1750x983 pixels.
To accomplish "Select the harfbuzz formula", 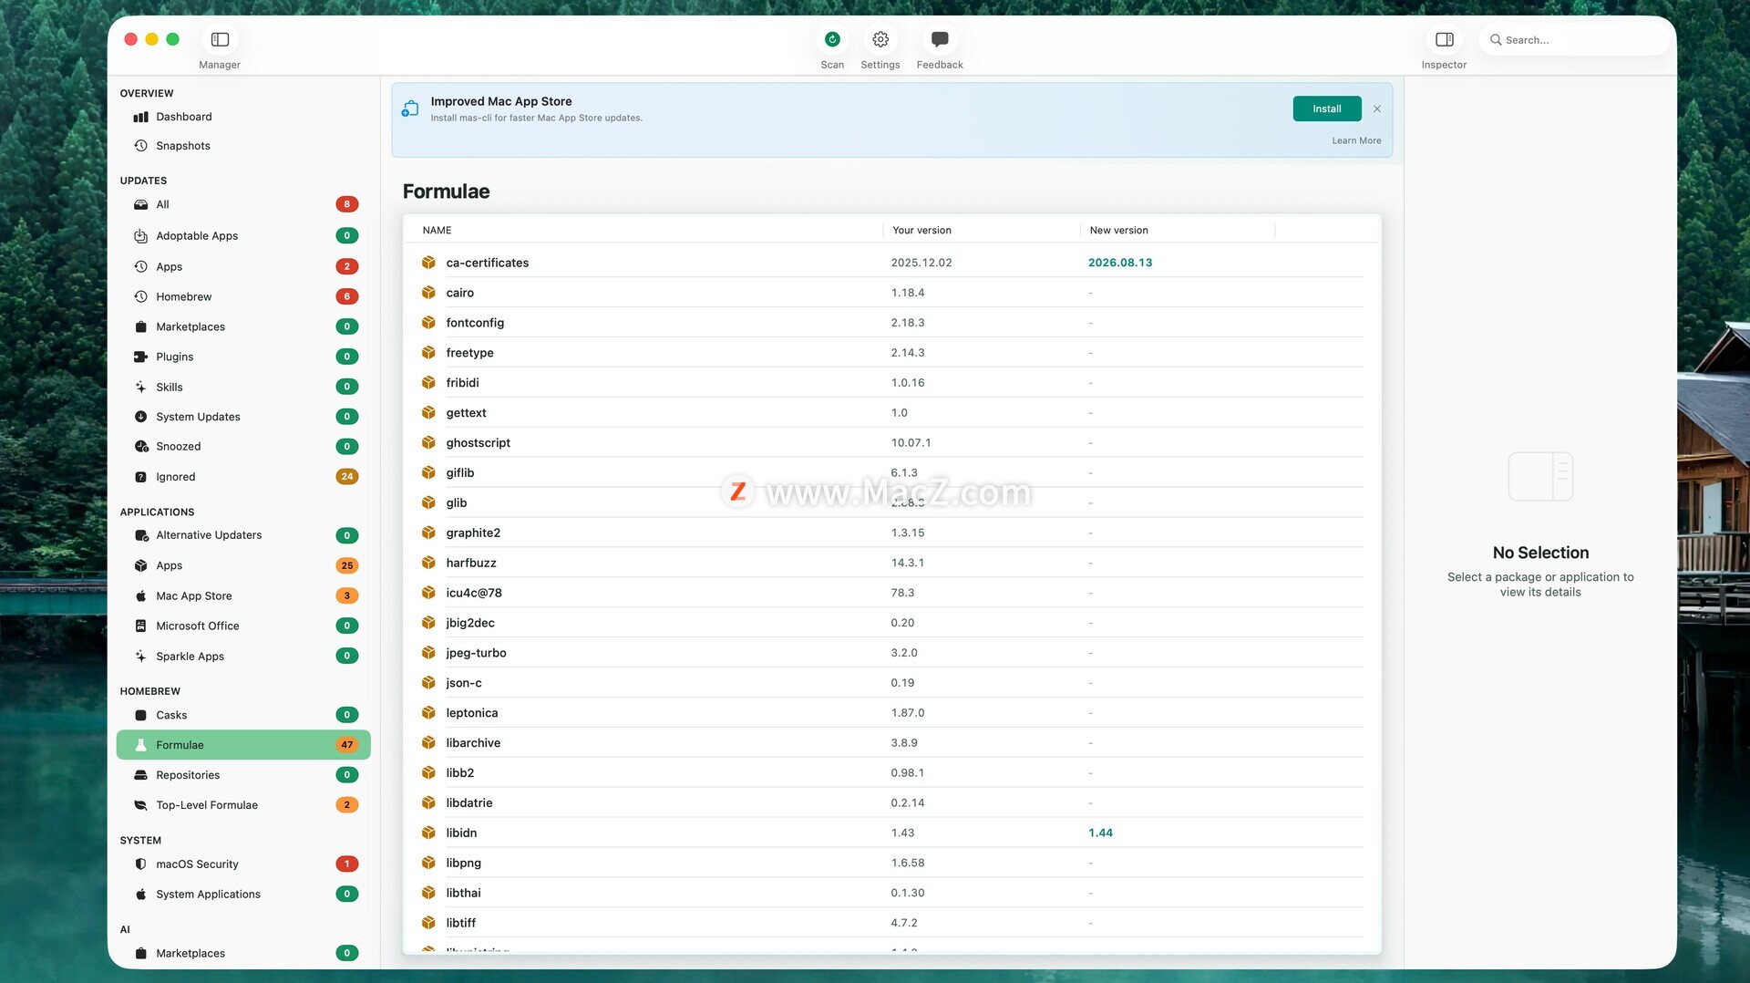I will click(892, 563).
